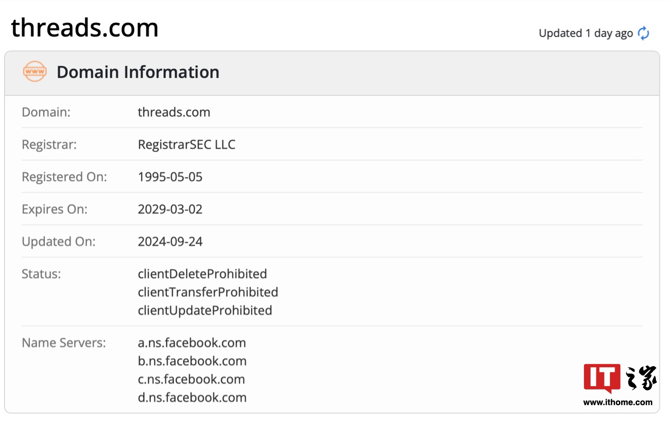Click the a.ns.facebook.com name server
669x421 pixels.
coord(191,343)
